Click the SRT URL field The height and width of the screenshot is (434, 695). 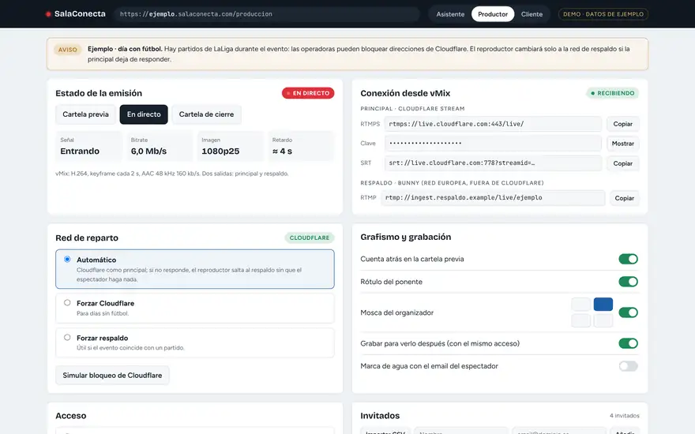point(493,163)
